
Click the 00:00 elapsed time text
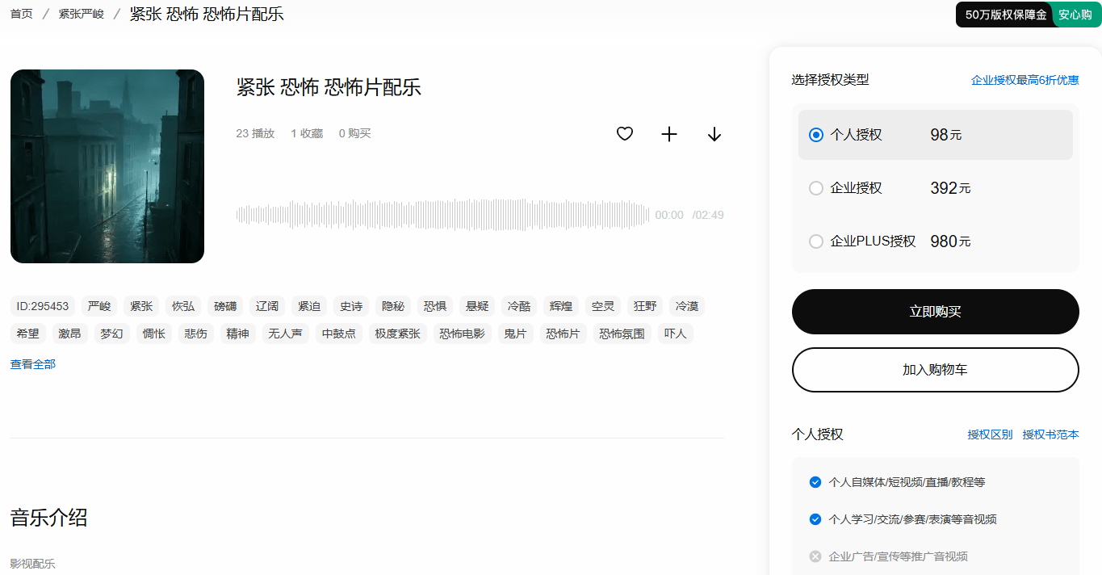pos(669,215)
